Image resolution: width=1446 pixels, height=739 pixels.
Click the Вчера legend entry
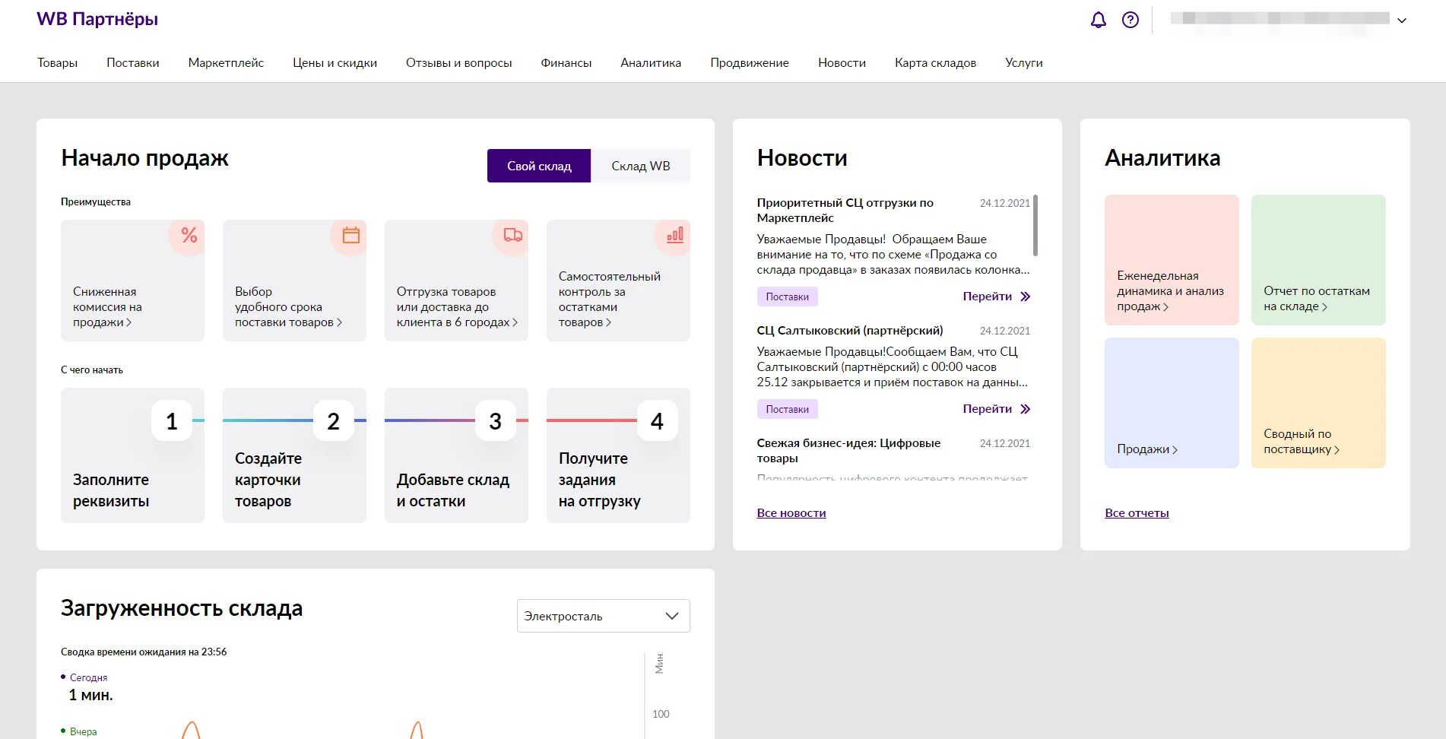tap(79, 731)
